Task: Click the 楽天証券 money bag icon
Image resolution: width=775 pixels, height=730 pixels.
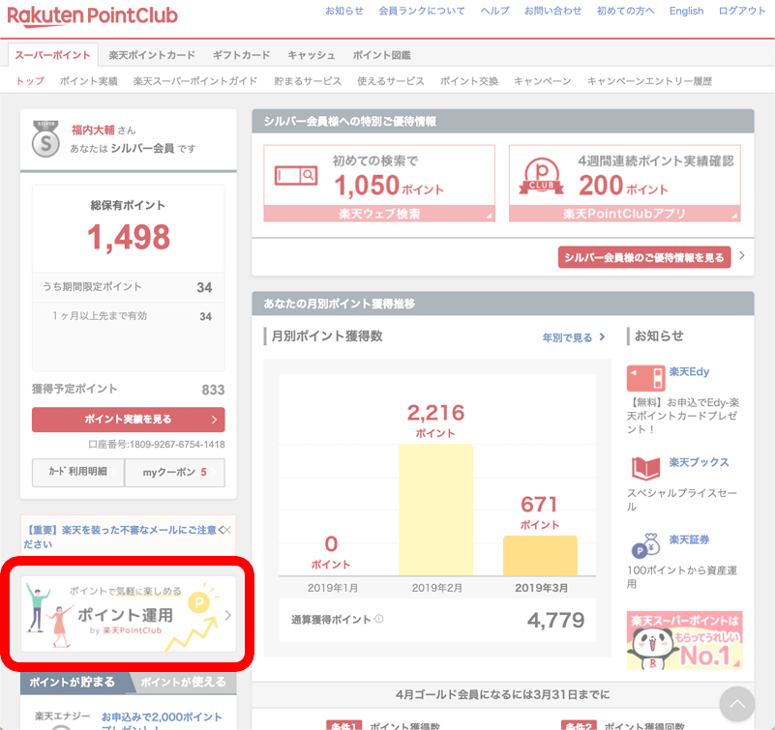Action: click(x=645, y=545)
